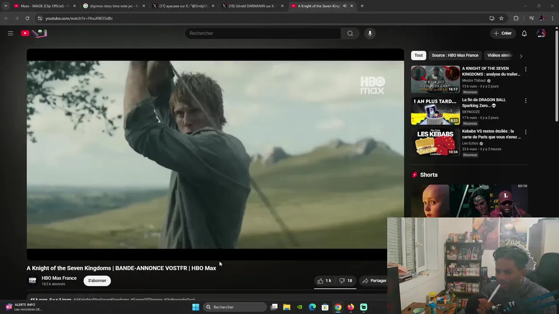The width and height of the screenshot is (559, 314).
Task: Open the YouTube hamburger guide menu
Action: pos(10,33)
